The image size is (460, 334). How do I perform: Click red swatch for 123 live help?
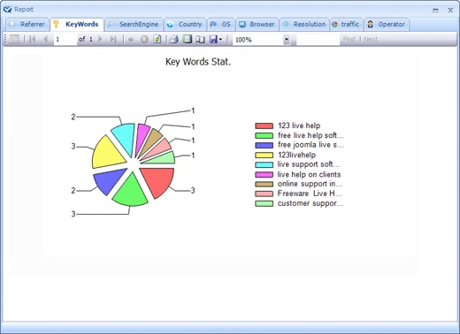coord(264,126)
